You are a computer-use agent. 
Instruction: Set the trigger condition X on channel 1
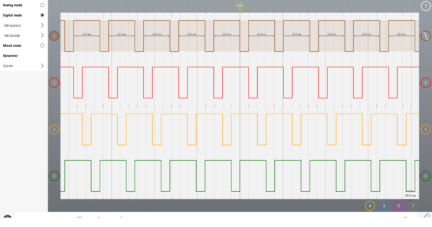click(x=426, y=83)
